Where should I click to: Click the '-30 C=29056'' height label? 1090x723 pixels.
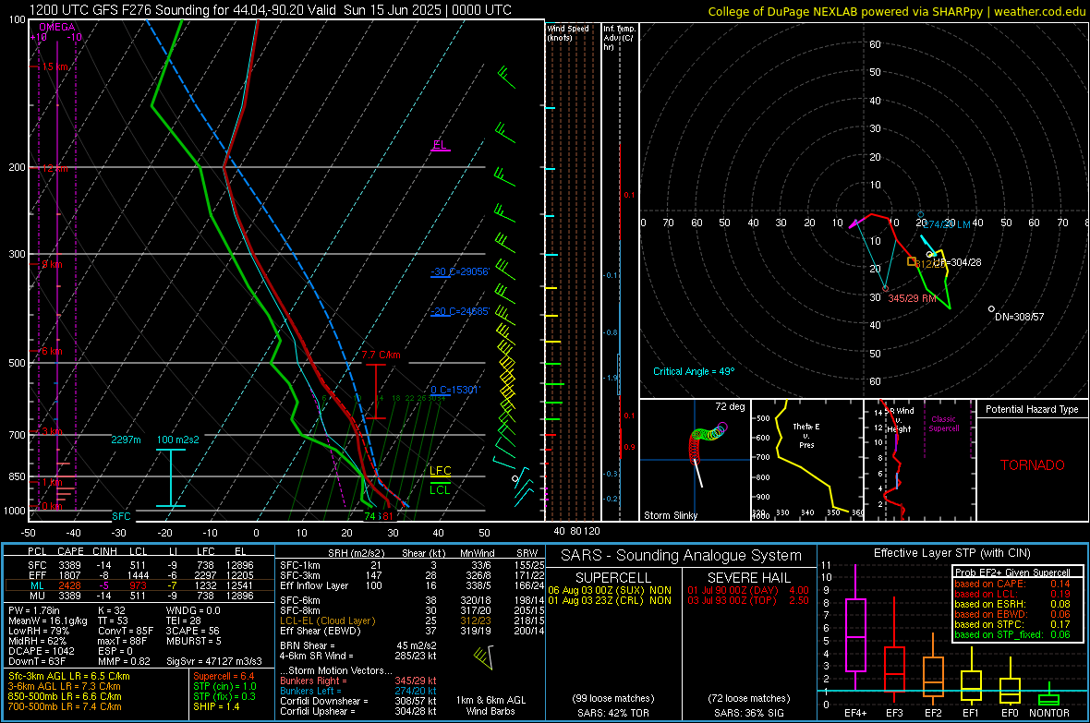click(x=460, y=271)
